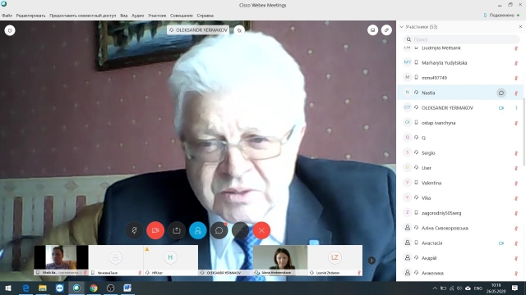This screenshot has height=295, width=526.
Task: Click muted mic icon for Sergio
Action: tap(516, 153)
